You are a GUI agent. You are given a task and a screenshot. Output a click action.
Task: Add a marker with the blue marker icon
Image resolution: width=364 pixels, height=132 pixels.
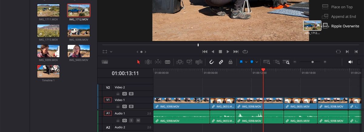click(252, 62)
